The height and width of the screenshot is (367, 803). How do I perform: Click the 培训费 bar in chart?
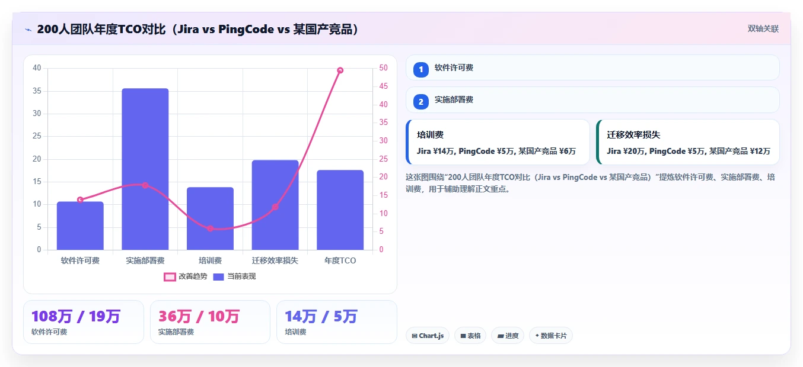pos(210,218)
